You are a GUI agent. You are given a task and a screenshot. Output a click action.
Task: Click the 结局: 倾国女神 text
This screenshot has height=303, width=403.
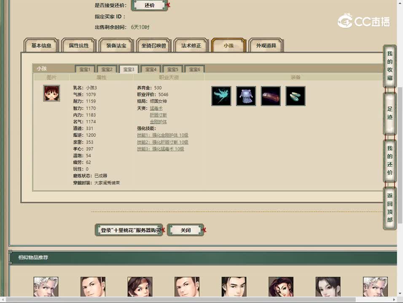click(x=152, y=101)
